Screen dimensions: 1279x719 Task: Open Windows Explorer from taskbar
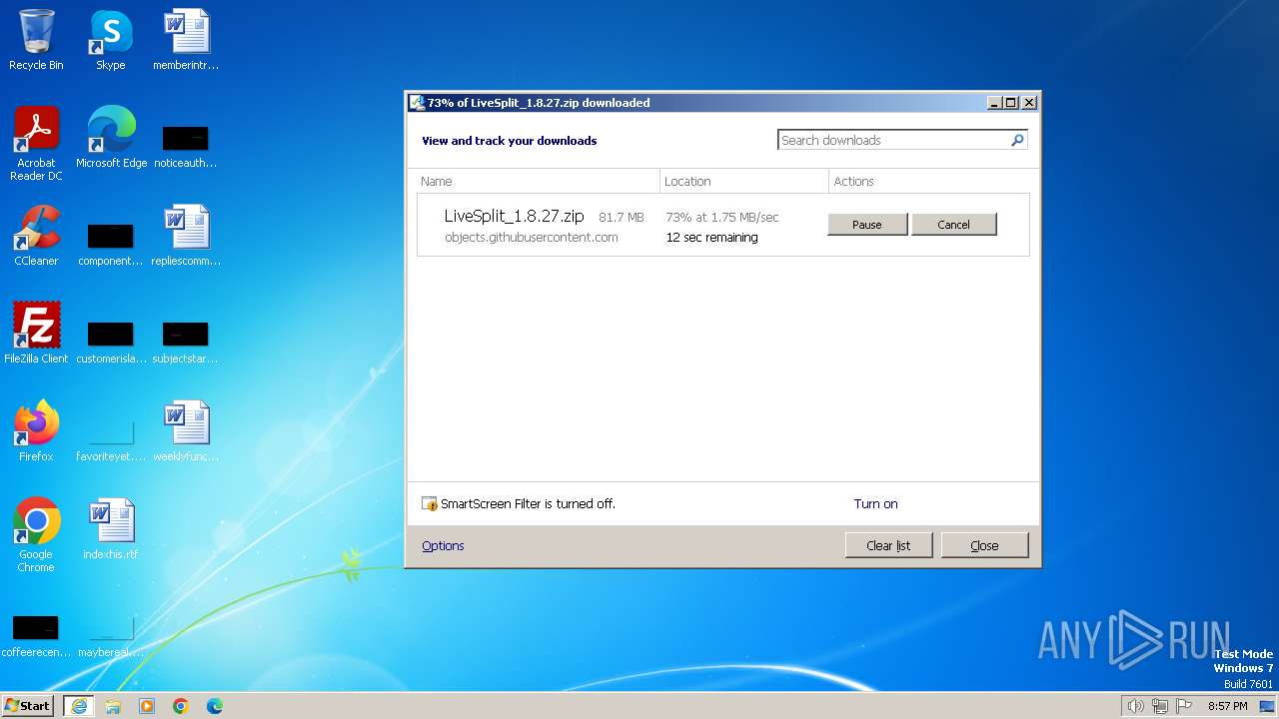coord(113,706)
